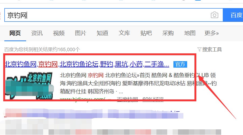This screenshot has height=135, width=243.
Task: Click the 官方 badge on first result
Action: pyautogui.click(x=180, y=64)
